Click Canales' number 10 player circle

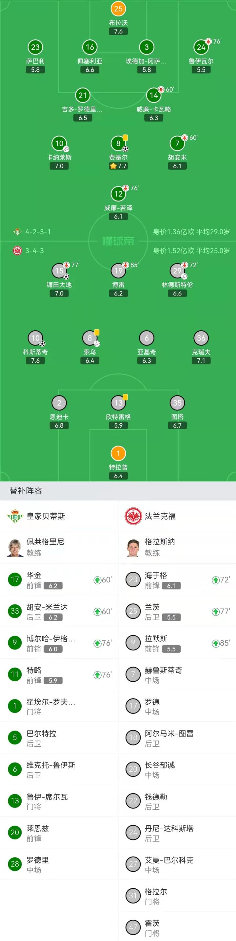click(x=59, y=144)
